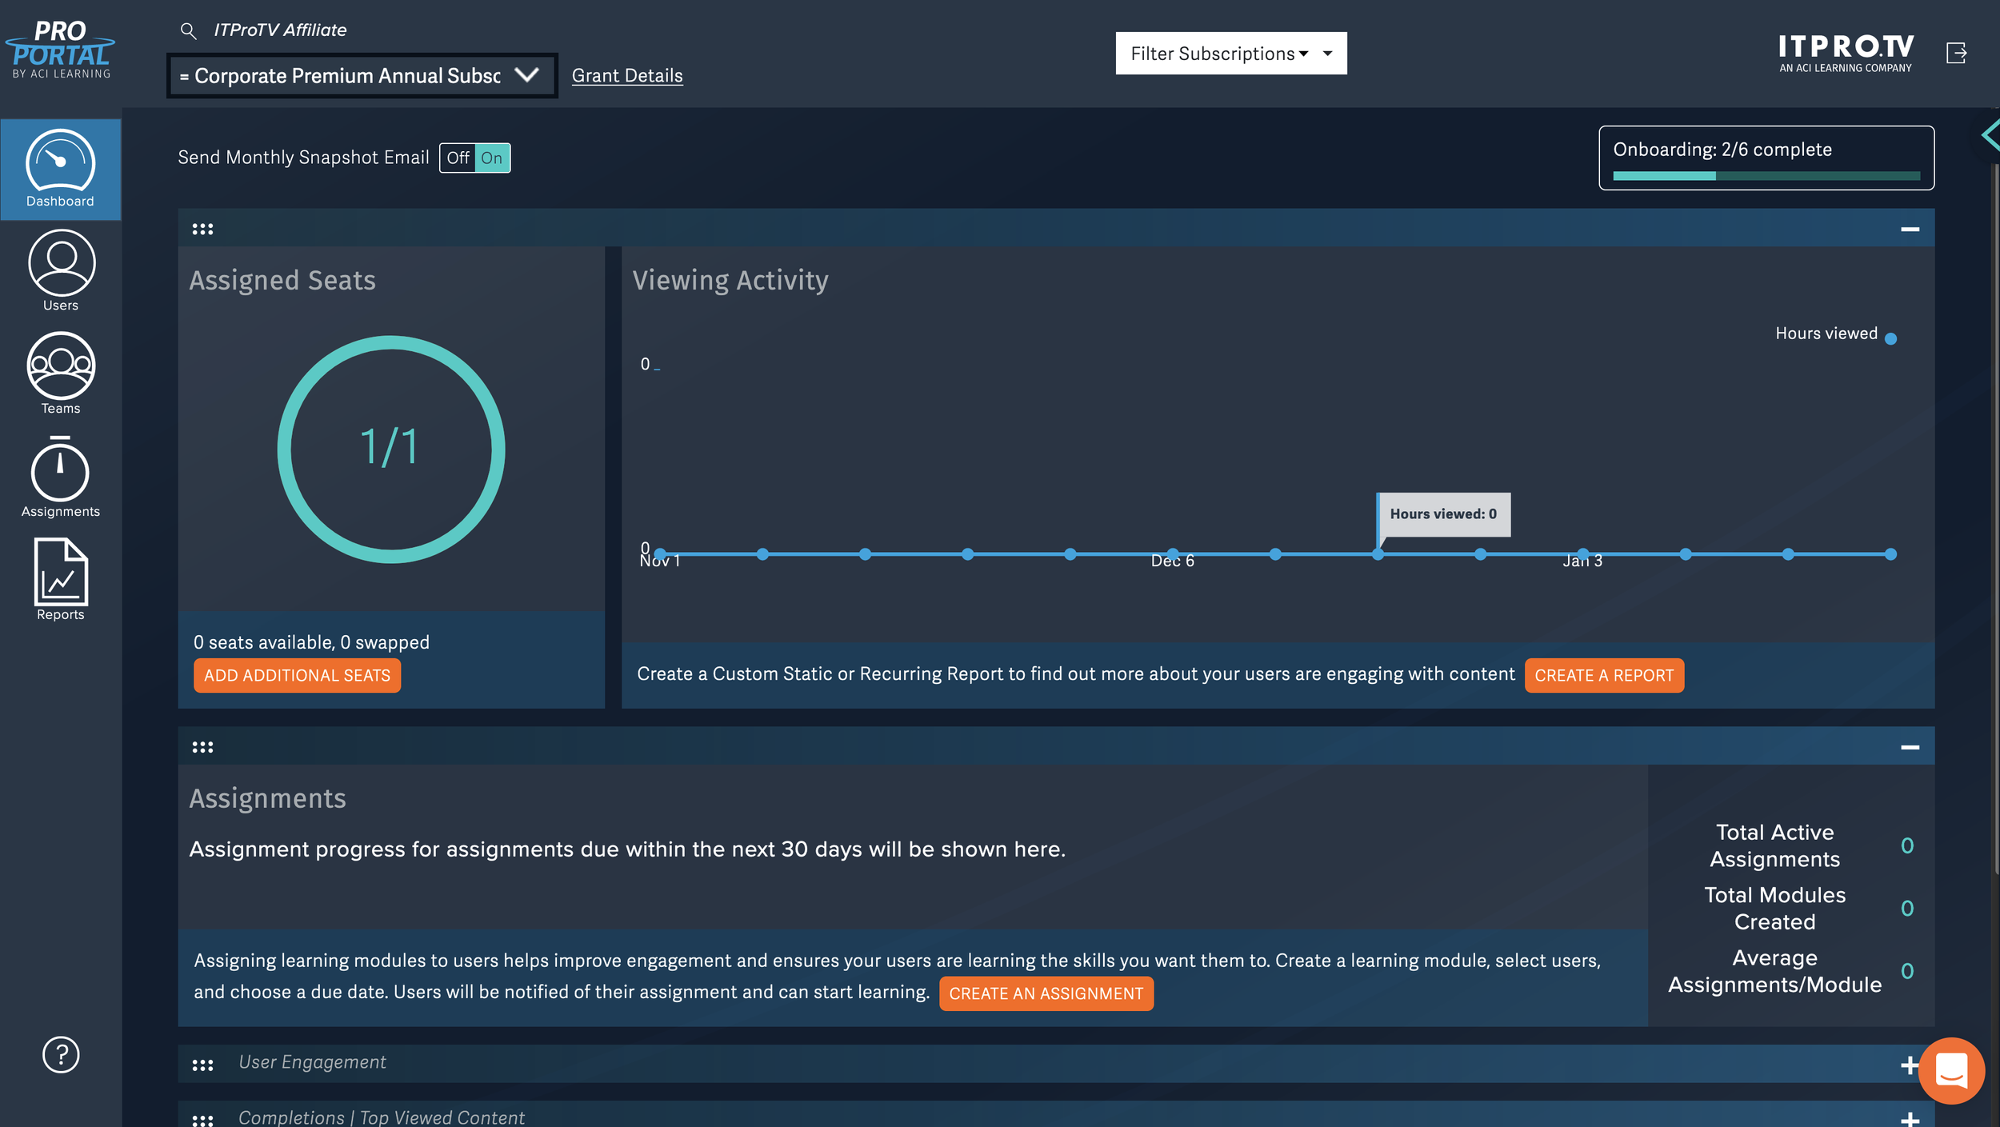Click the search magnifier icon
The image size is (2000, 1127).
(x=188, y=30)
